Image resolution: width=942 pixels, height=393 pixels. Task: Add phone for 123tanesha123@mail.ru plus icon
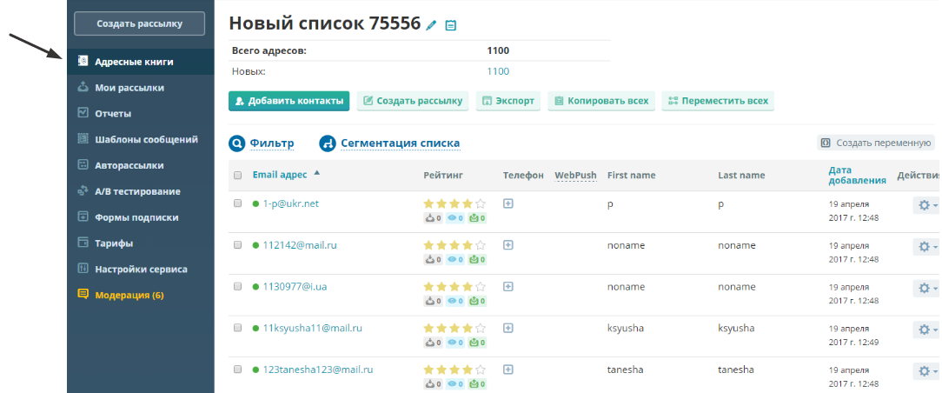(x=508, y=370)
